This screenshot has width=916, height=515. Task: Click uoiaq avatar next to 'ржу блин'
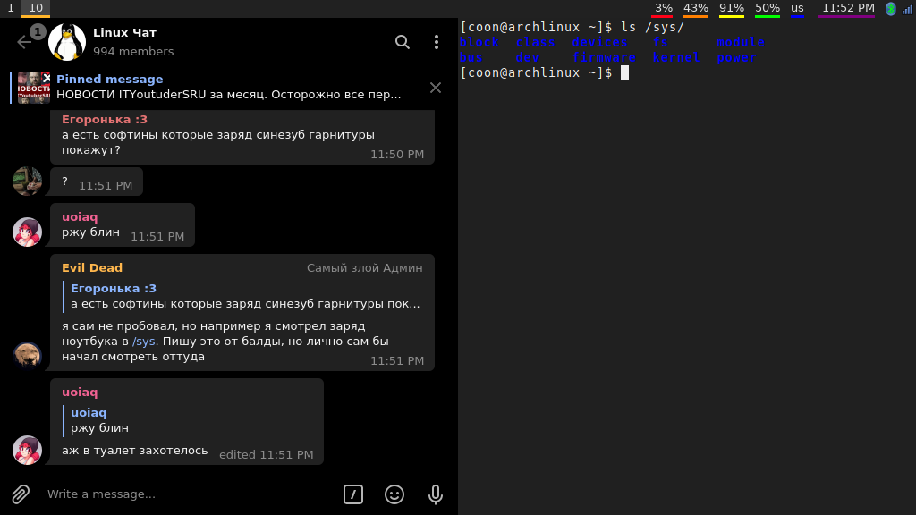pos(28,232)
